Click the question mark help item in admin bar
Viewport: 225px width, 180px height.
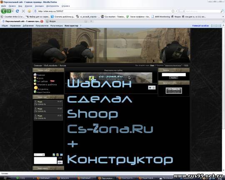[x=81, y=26]
